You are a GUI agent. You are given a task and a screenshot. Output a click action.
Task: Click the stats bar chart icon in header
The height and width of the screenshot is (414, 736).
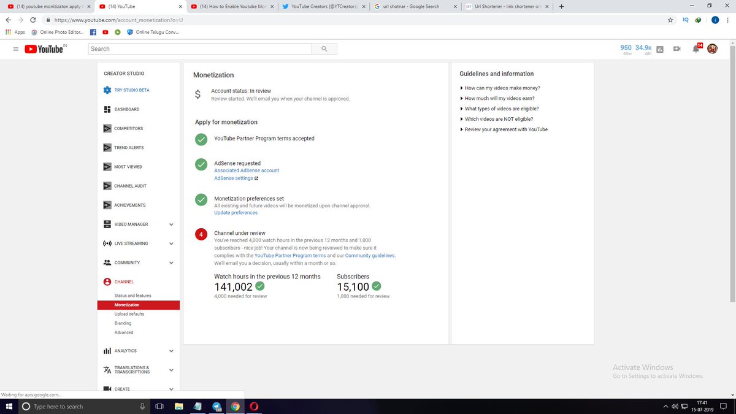[660, 49]
